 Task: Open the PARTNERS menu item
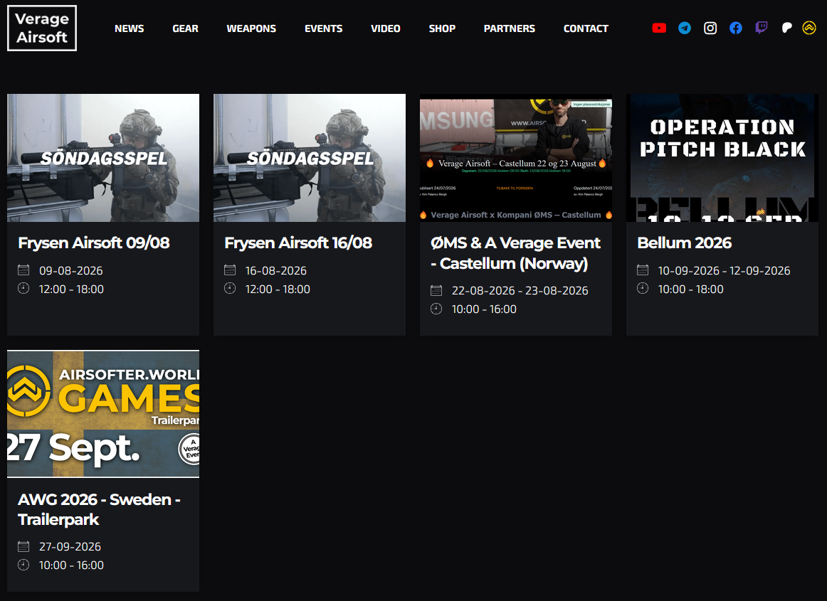(x=510, y=28)
